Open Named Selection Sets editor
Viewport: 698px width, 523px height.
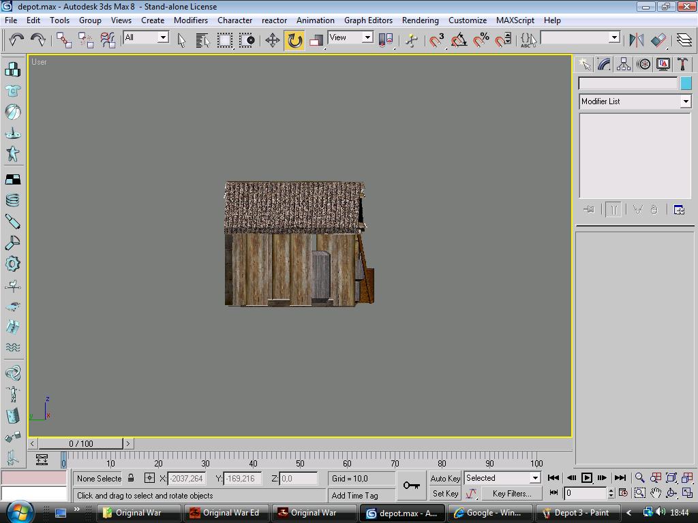[528, 40]
